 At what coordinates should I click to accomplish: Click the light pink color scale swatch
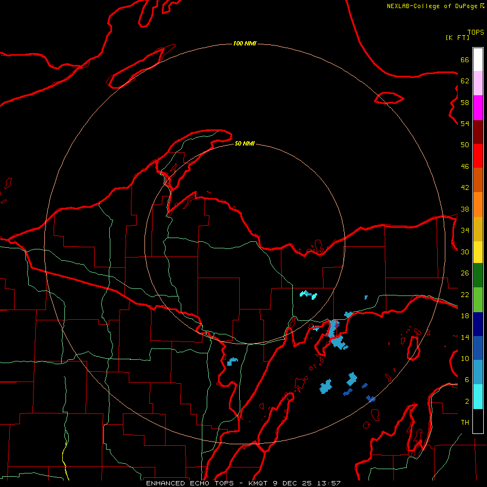[478, 83]
